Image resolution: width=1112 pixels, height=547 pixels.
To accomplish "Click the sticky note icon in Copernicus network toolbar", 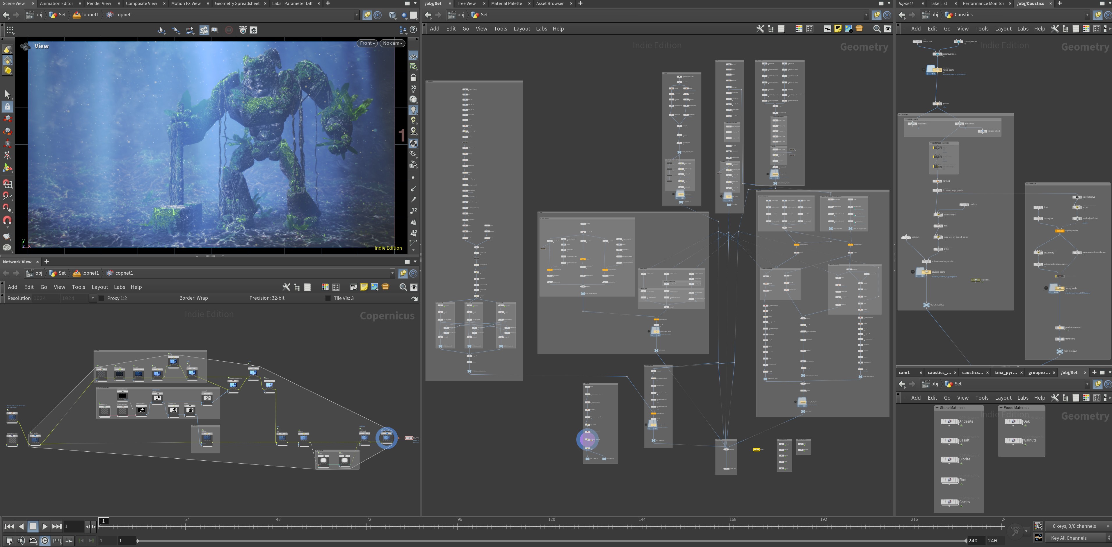I will [364, 287].
